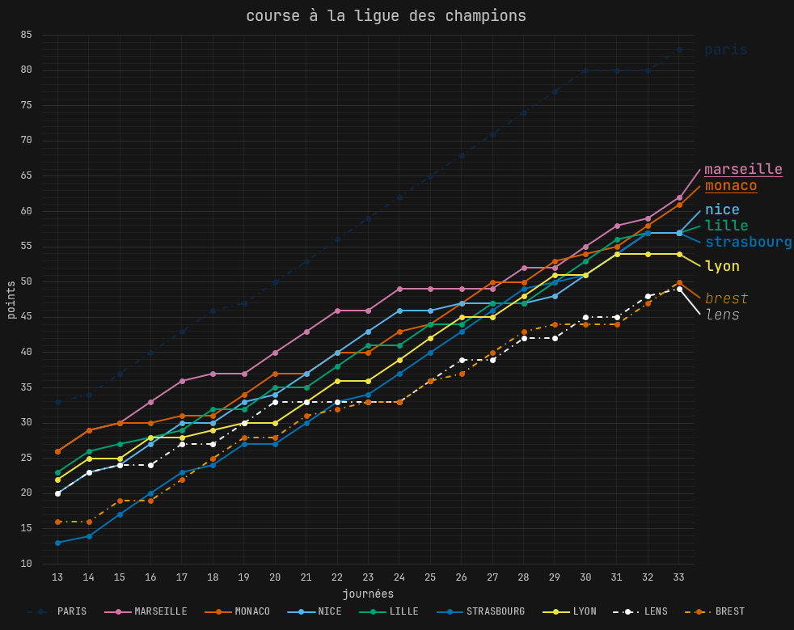Select Strasbourg data point at journée 13

[57, 543]
